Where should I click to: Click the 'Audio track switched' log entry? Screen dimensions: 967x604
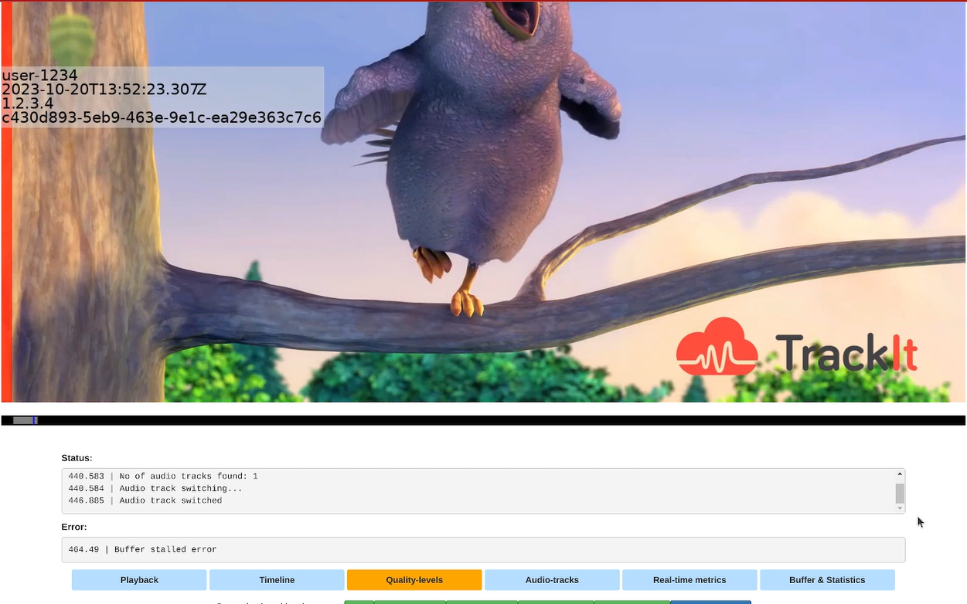[x=144, y=500]
